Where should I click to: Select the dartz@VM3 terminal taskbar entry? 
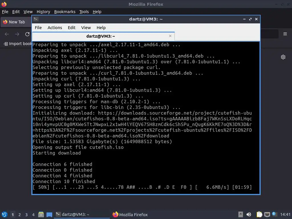coord(82,214)
